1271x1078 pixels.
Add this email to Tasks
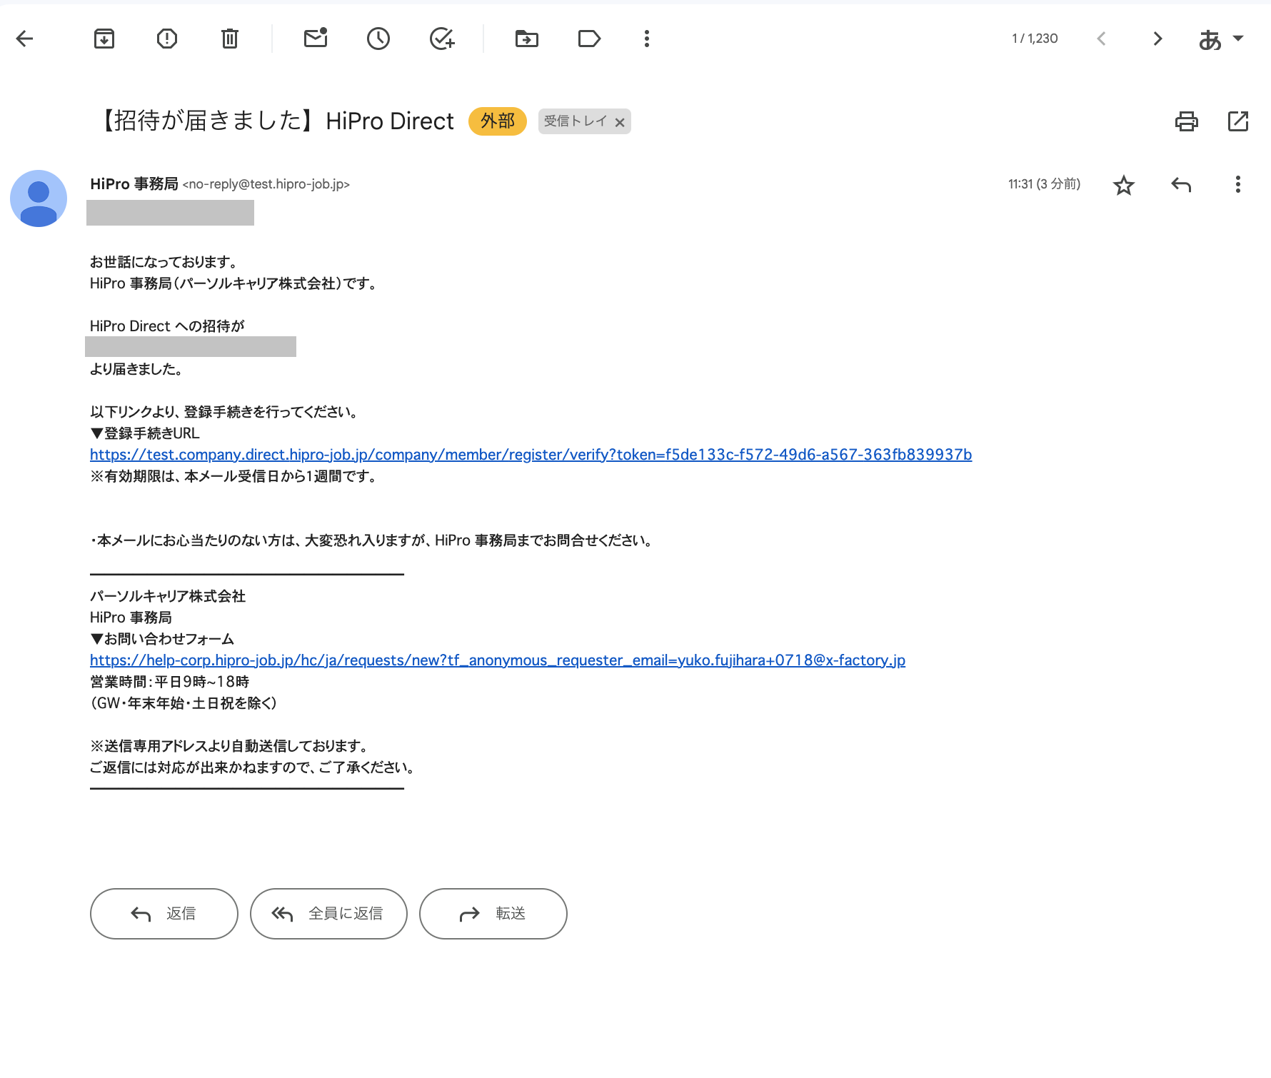(x=441, y=39)
